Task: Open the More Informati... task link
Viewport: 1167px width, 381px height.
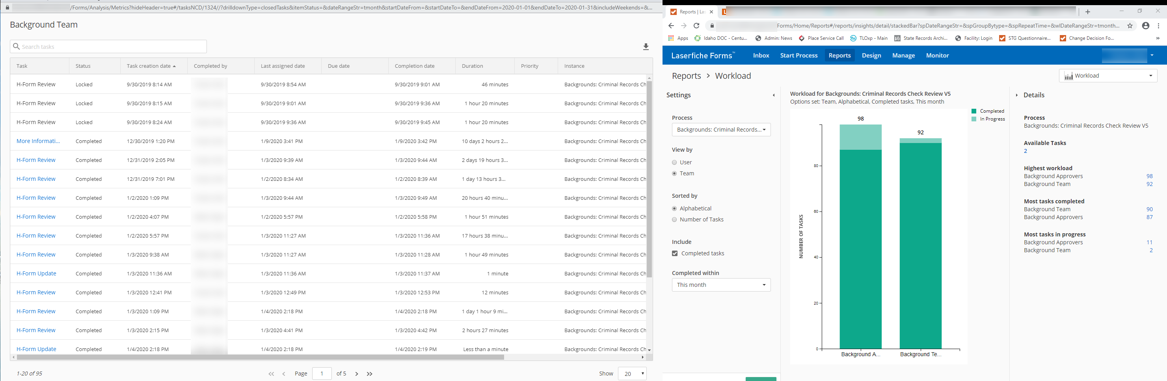Action: point(38,141)
